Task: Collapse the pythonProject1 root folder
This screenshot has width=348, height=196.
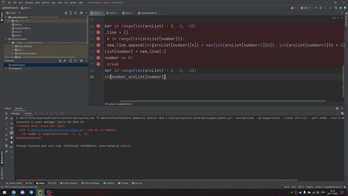Action: coord(6,17)
